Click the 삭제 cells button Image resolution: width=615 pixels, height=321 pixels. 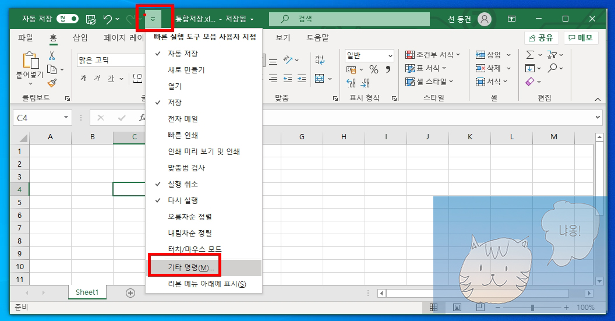pos(488,68)
